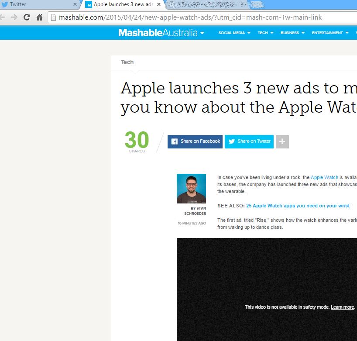This screenshot has height=341, width=357.
Task: Open the Social Media menu
Action: pyautogui.click(x=232, y=33)
